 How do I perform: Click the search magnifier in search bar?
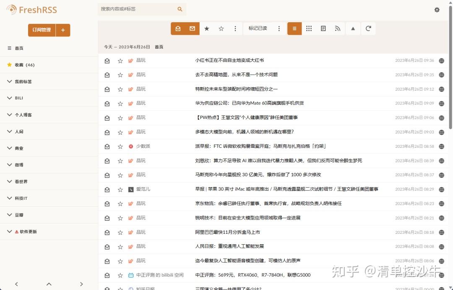[x=180, y=9]
